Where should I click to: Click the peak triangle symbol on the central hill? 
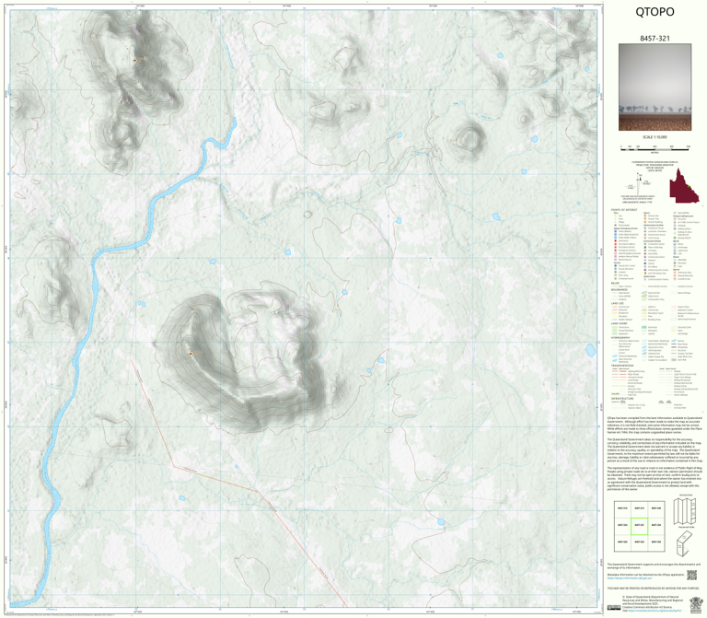[191, 353]
